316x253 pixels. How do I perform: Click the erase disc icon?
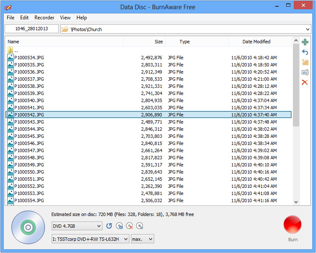tap(129, 226)
